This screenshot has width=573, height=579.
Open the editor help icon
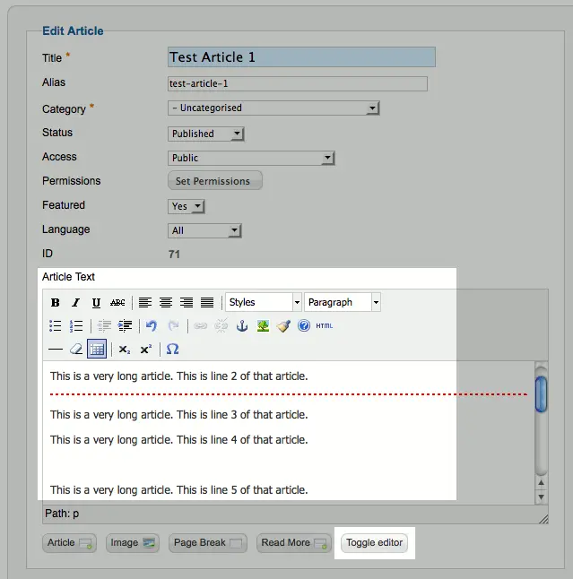click(x=304, y=326)
